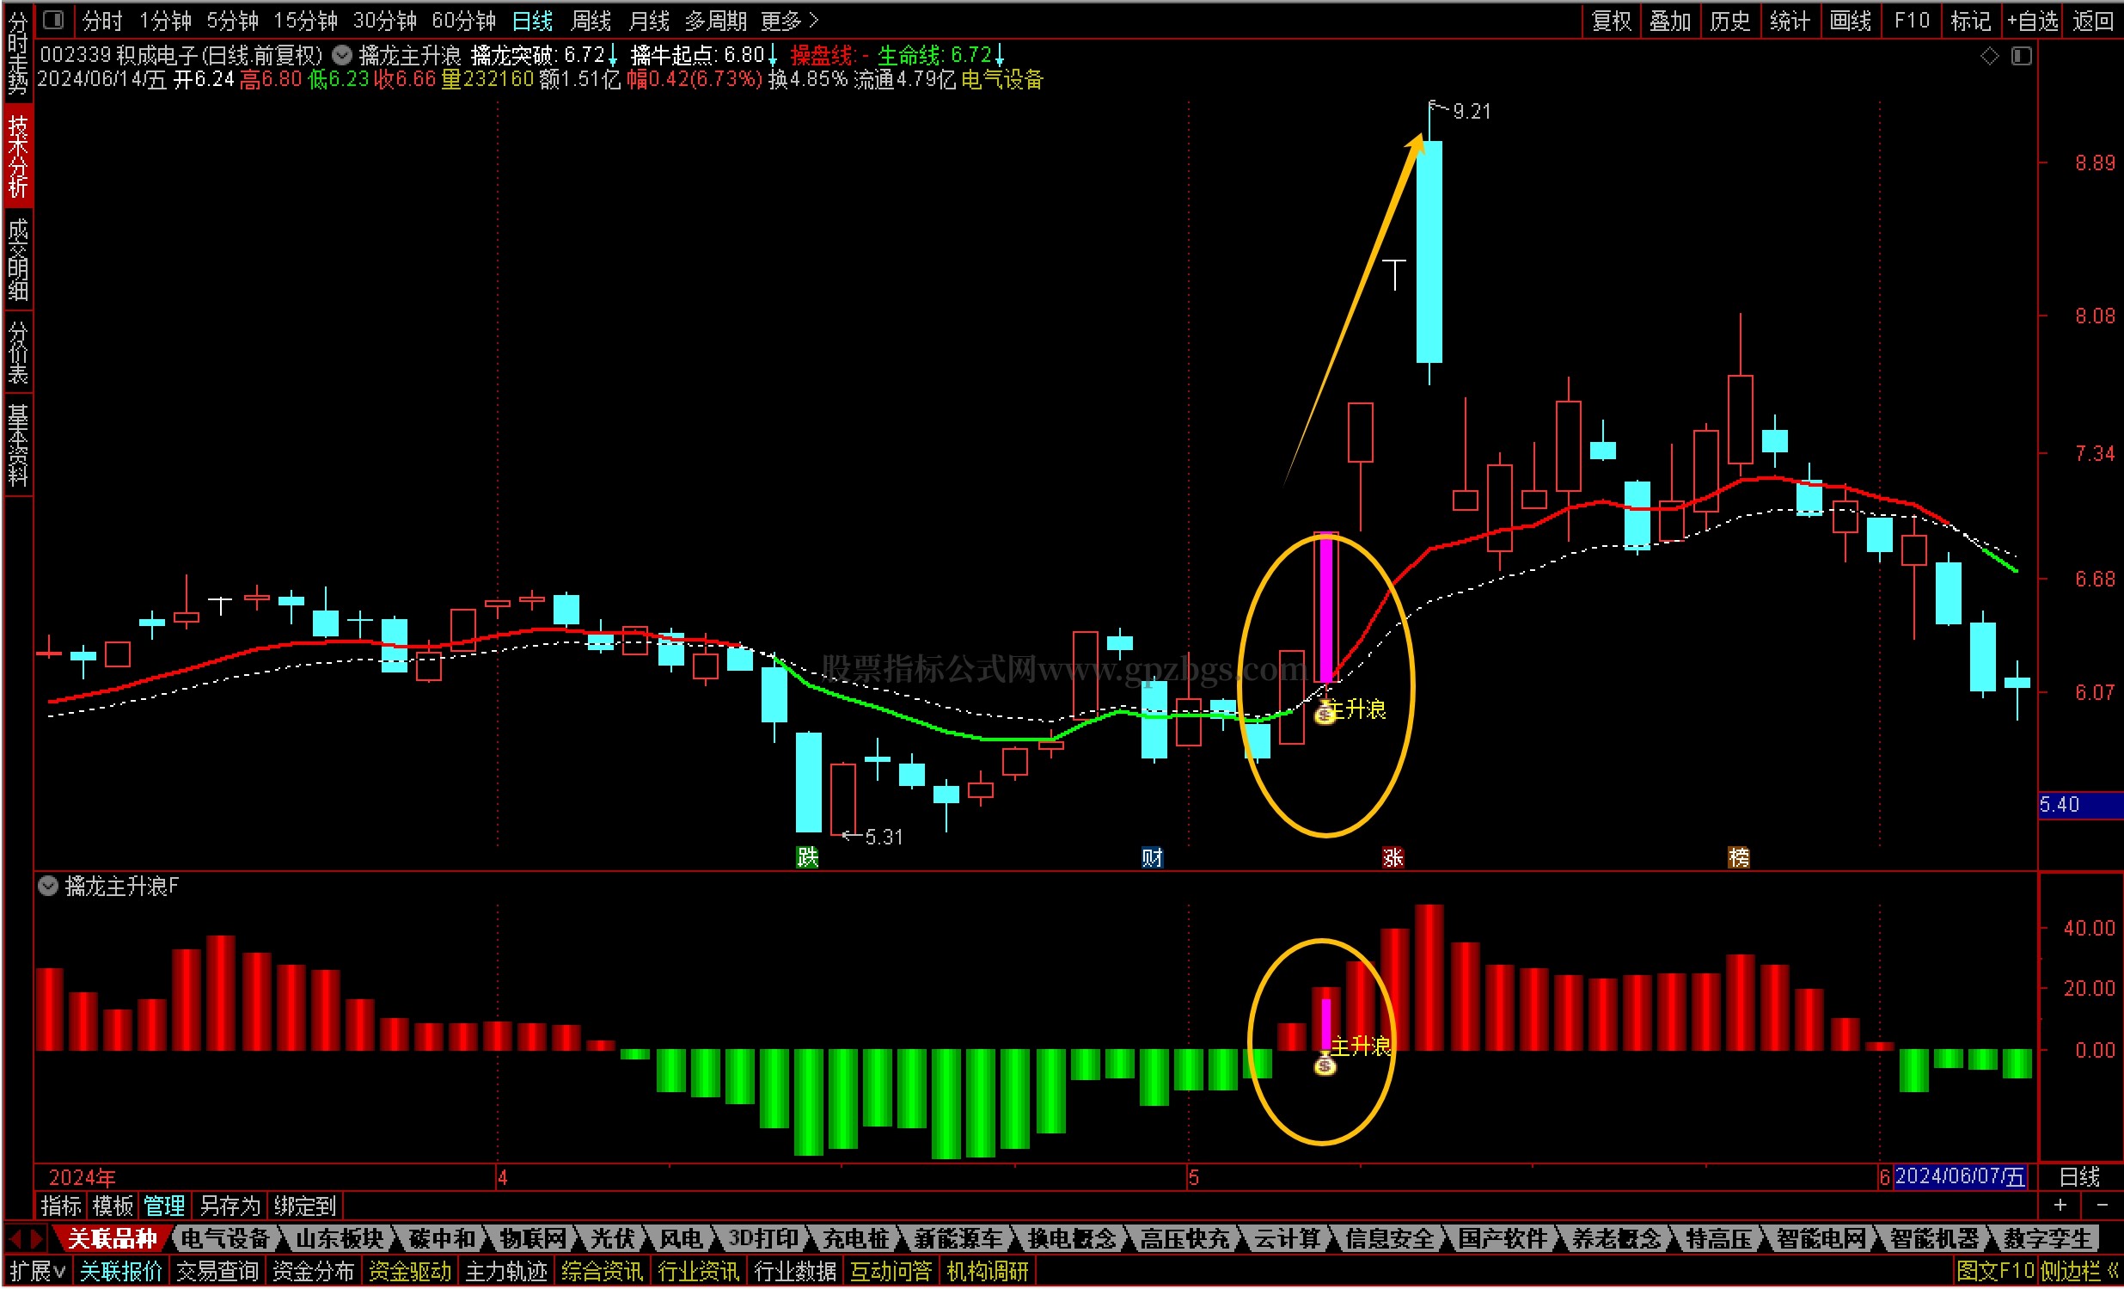Open the 扩展 expand dropdown
This screenshot has width=2124, height=1289.
pyautogui.click(x=37, y=1271)
